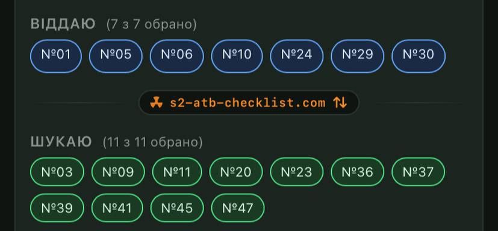Toggle green chip №36
The image size is (498, 231).
(358, 172)
